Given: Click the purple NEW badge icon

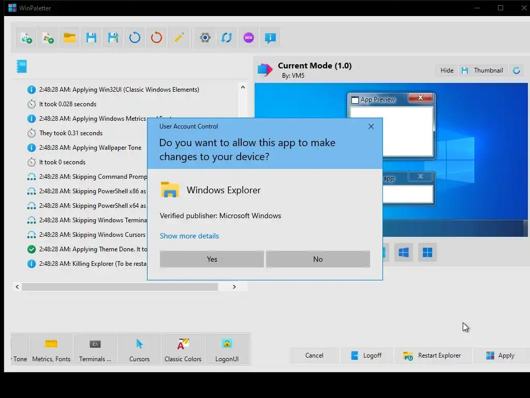Looking at the screenshot, I should coord(248,38).
